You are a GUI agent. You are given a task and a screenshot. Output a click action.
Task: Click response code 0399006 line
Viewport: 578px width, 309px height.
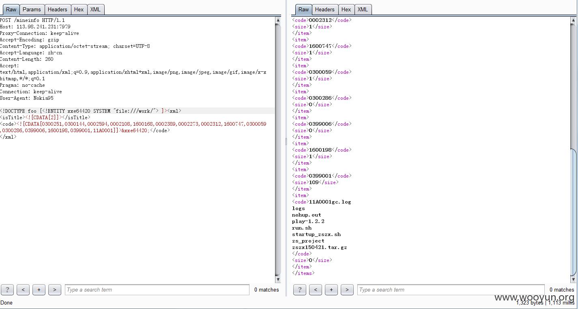[x=322, y=124]
